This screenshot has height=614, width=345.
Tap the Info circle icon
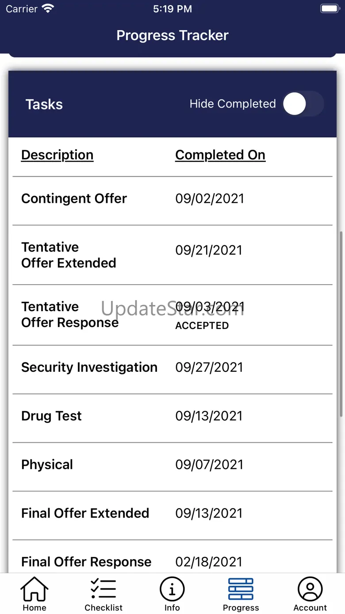point(172,589)
